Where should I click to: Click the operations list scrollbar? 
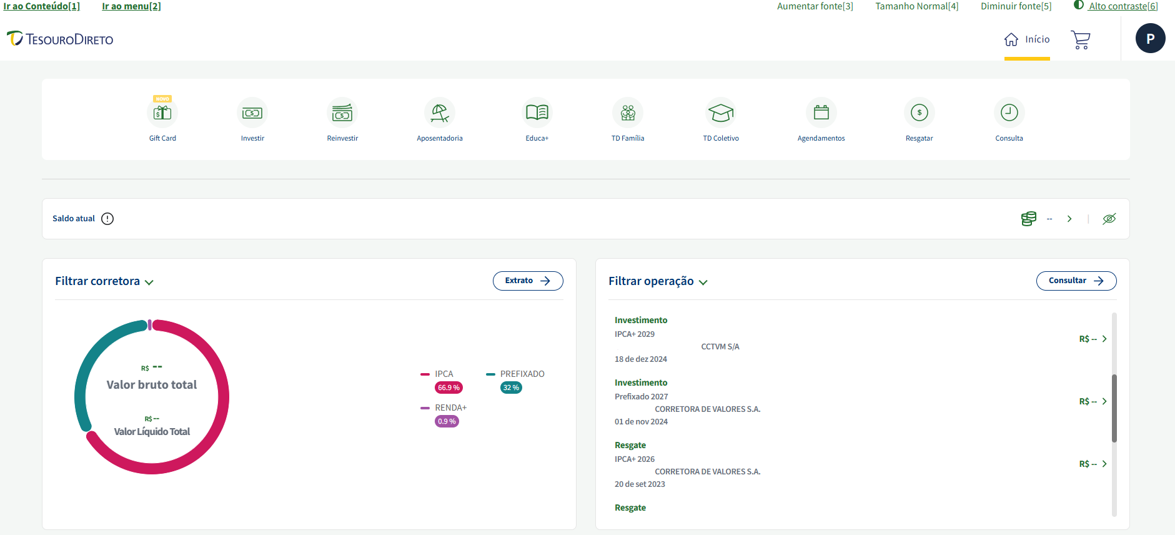click(1114, 408)
